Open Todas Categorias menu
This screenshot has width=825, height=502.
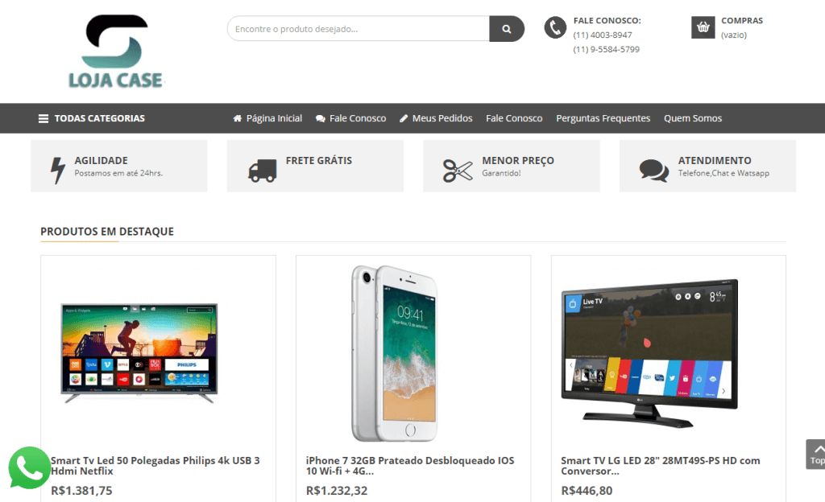pyautogui.click(x=92, y=119)
